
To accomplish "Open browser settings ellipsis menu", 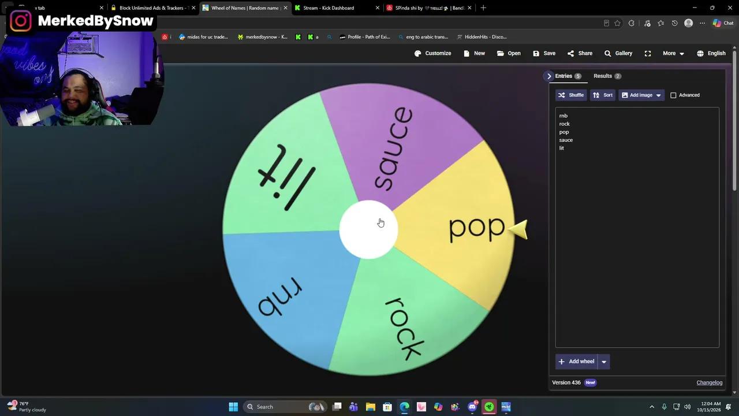I will (x=702, y=23).
